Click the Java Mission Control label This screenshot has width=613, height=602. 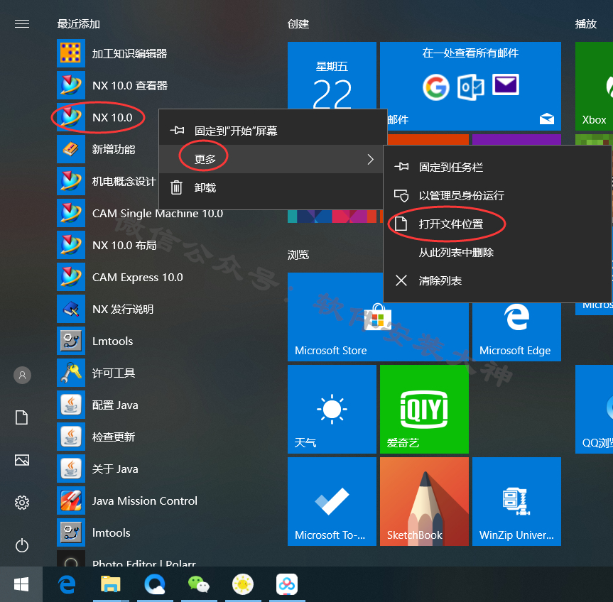click(145, 500)
